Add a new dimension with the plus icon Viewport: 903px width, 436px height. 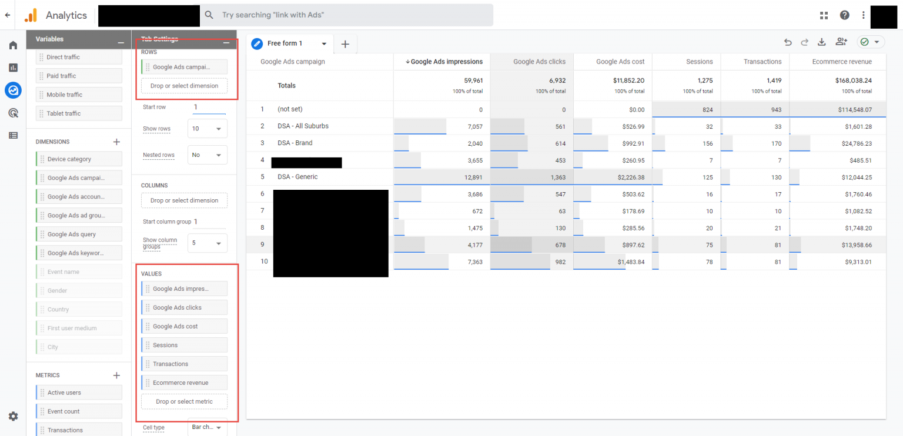pos(116,142)
